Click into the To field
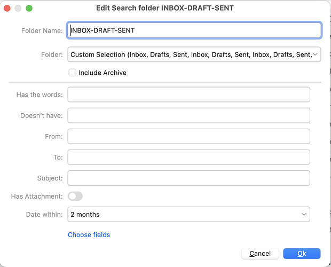Viewport: 331px width, 267px height. click(188, 157)
